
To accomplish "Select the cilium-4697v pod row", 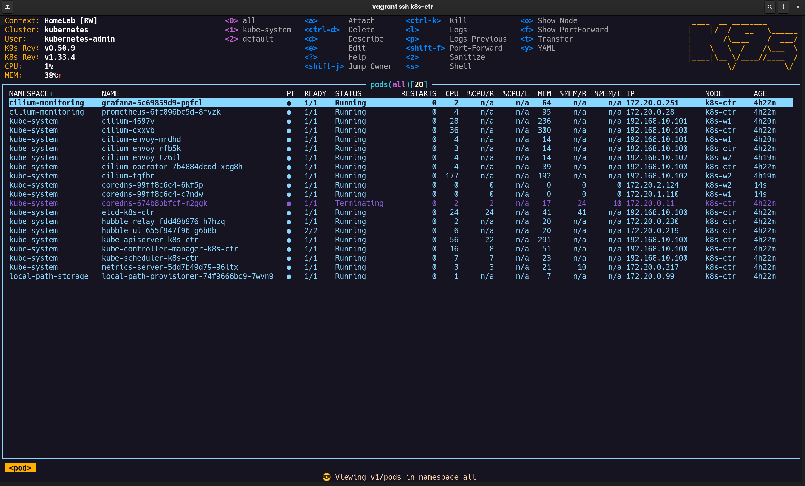I will [401, 121].
